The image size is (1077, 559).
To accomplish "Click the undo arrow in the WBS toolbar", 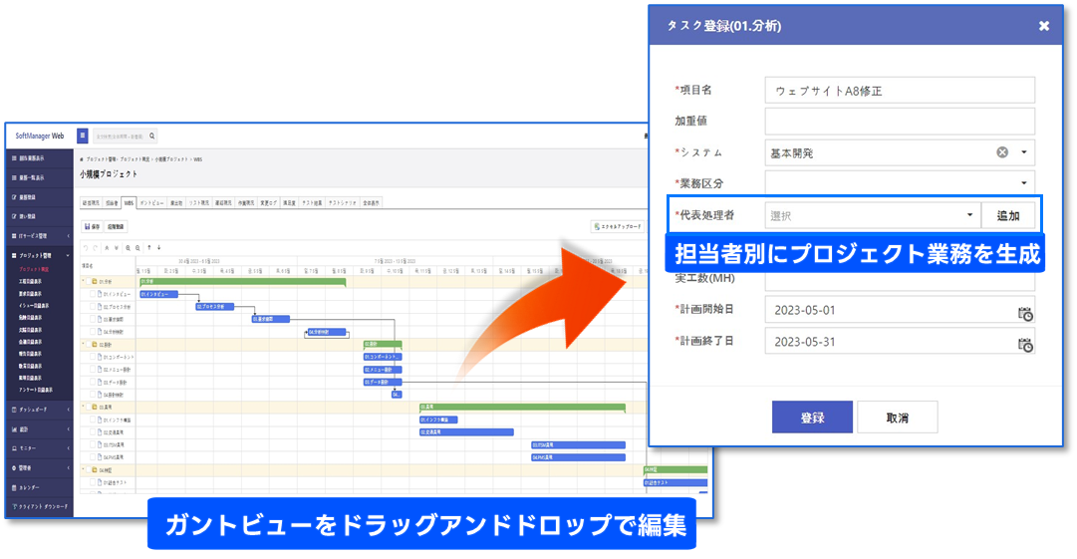I will coord(86,247).
